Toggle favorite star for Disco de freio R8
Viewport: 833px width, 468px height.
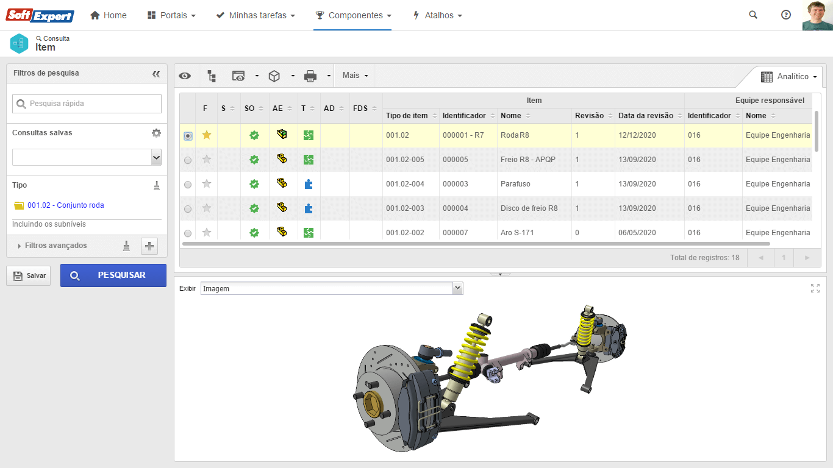[207, 208]
